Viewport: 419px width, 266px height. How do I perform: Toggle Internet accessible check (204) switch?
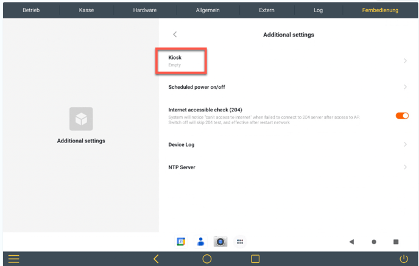[401, 116]
